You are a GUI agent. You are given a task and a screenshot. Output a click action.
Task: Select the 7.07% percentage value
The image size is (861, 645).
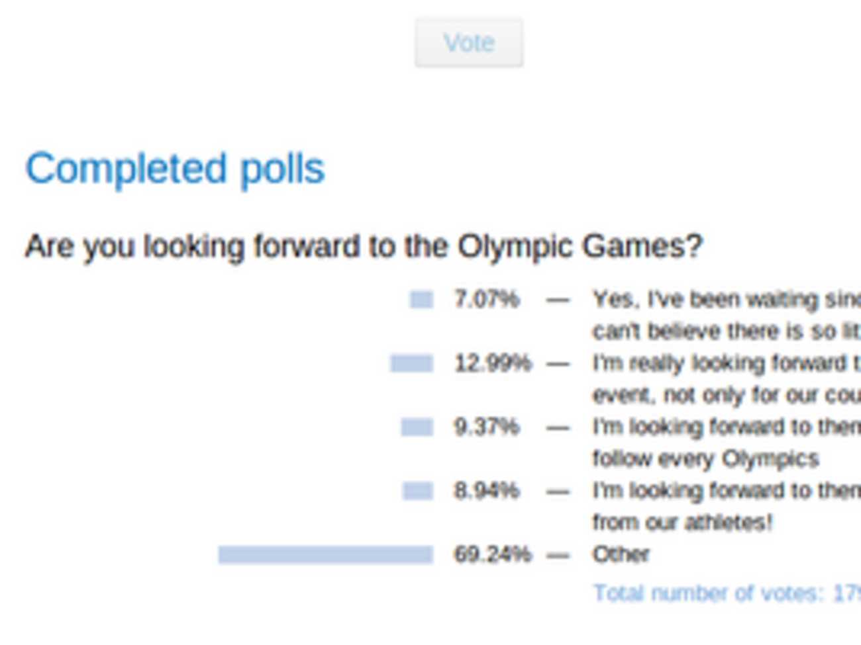coord(486,300)
